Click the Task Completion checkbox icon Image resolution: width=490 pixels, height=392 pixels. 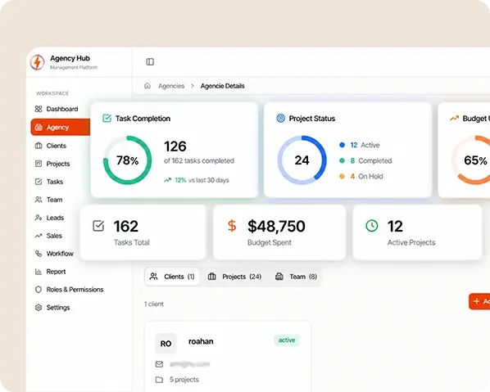107,119
